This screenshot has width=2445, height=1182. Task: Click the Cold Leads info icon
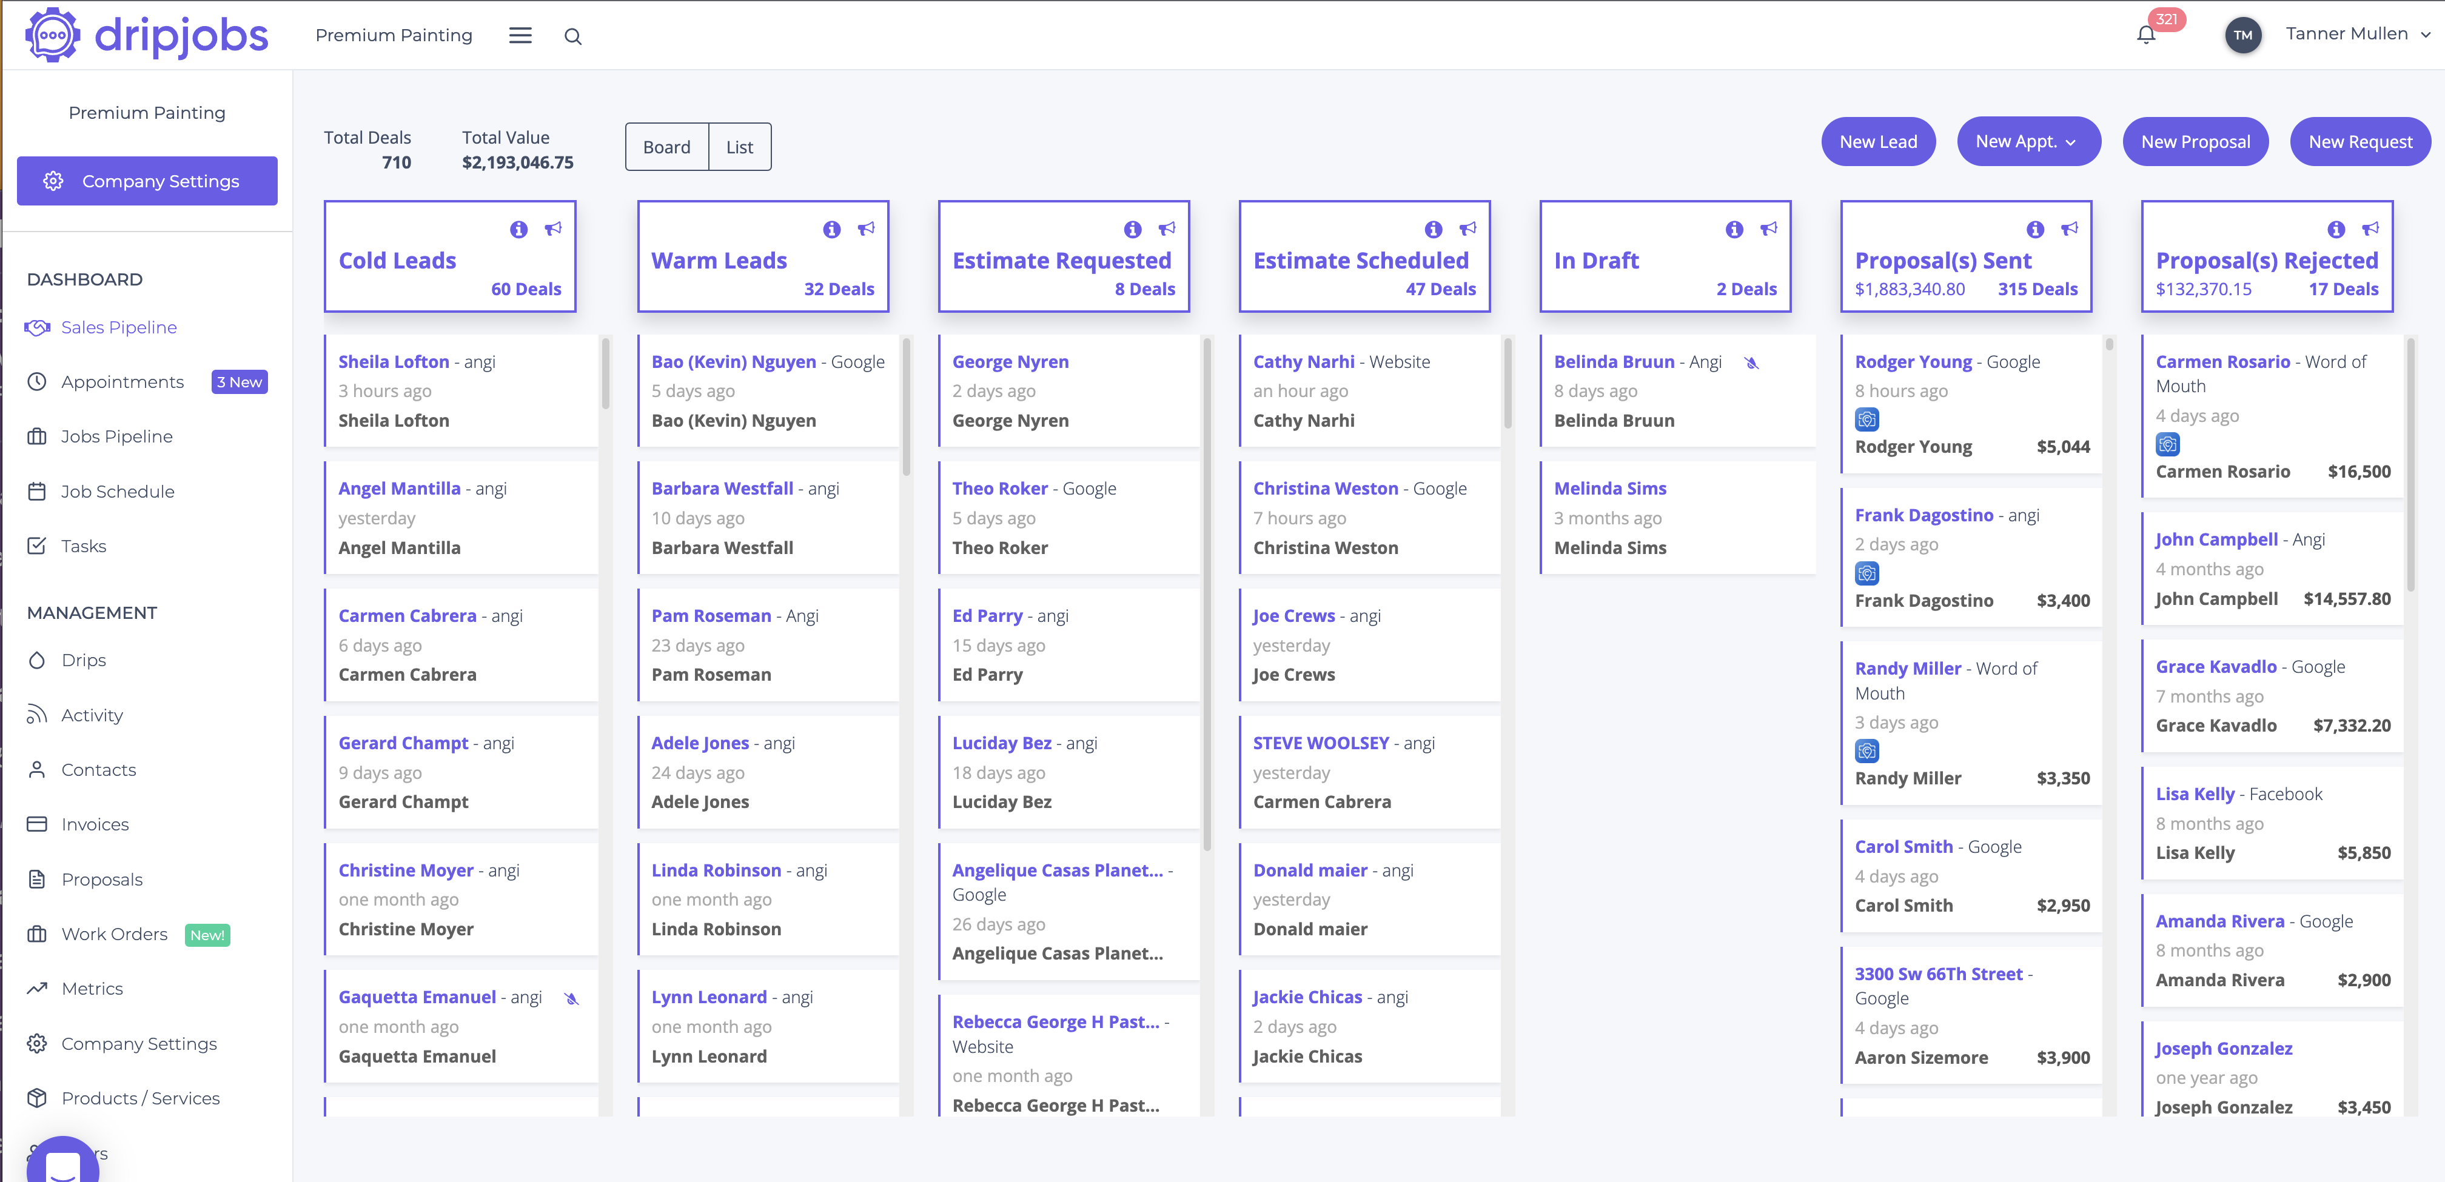pos(518,229)
